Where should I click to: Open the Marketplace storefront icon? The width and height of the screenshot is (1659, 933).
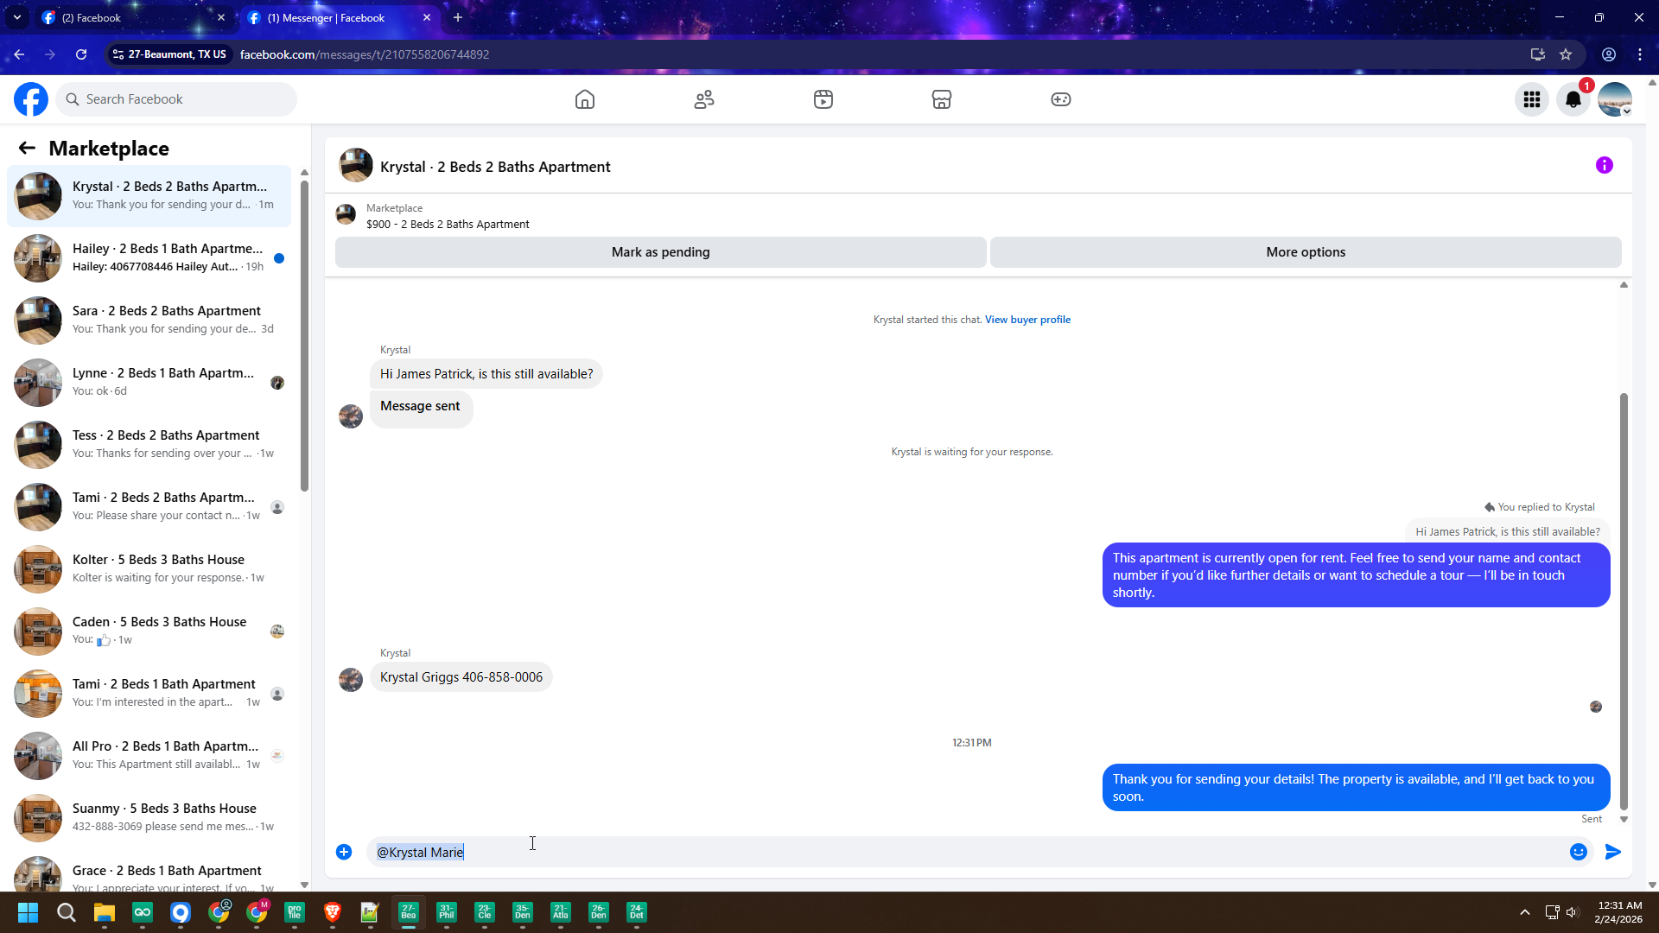942,99
